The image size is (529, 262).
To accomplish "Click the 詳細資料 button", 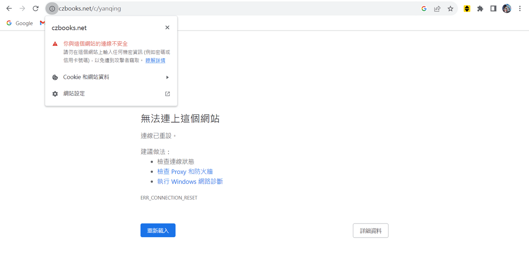I will point(371,231).
